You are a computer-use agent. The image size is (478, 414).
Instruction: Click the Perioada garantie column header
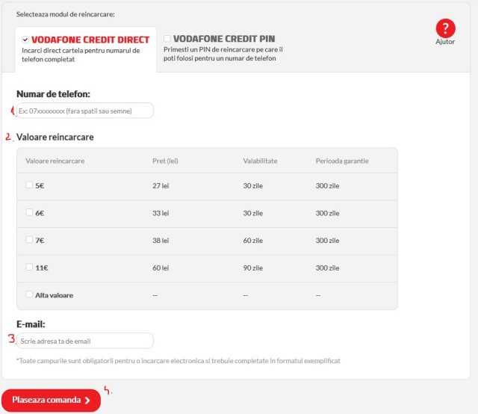click(x=341, y=161)
